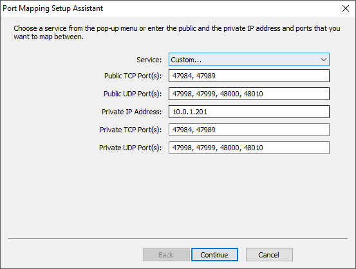
Task: Click the Private TCP Port(s): label
Action: point(131,130)
